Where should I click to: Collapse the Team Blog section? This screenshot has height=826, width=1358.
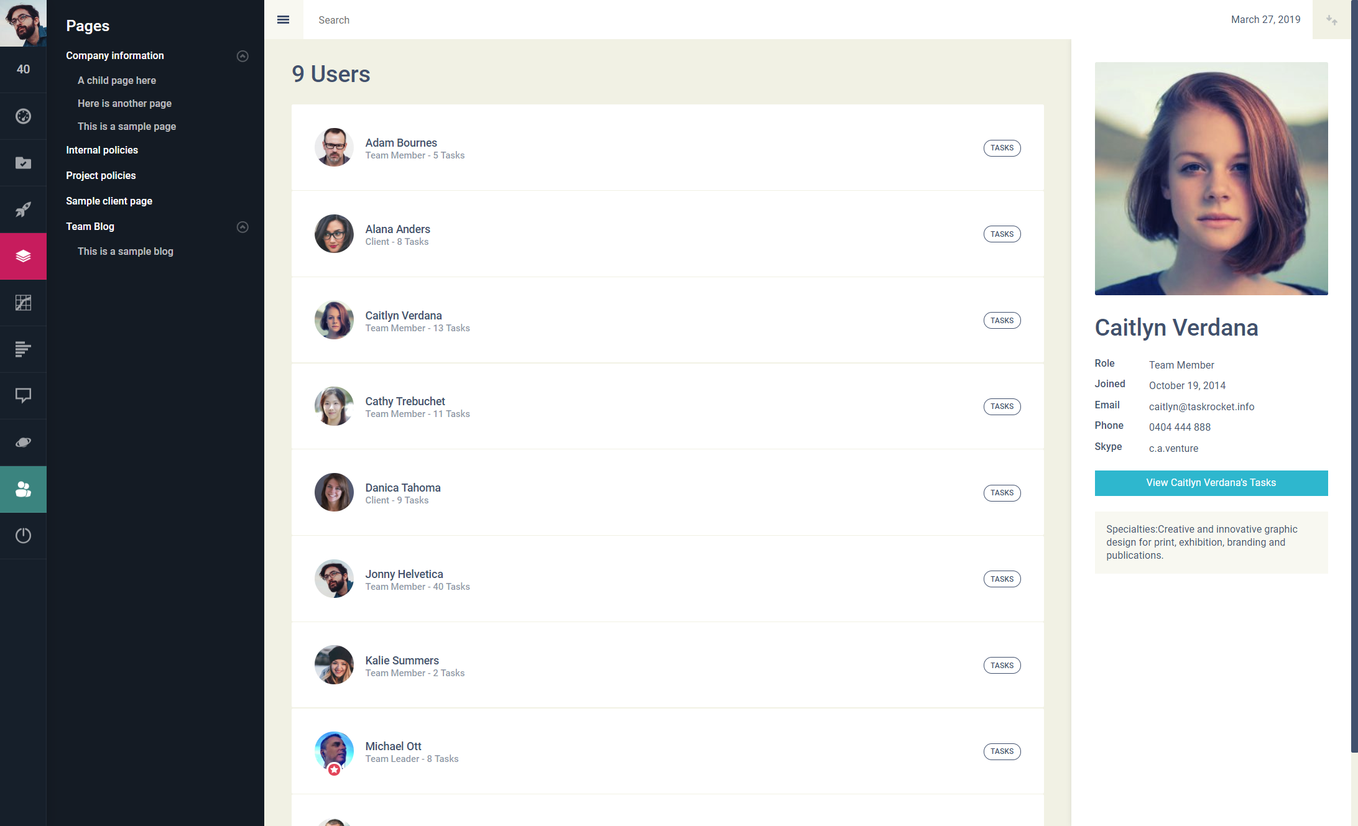[242, 227]
